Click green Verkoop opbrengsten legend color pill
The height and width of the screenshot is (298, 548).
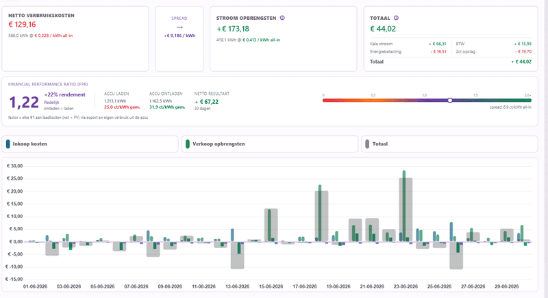point(188,144)
